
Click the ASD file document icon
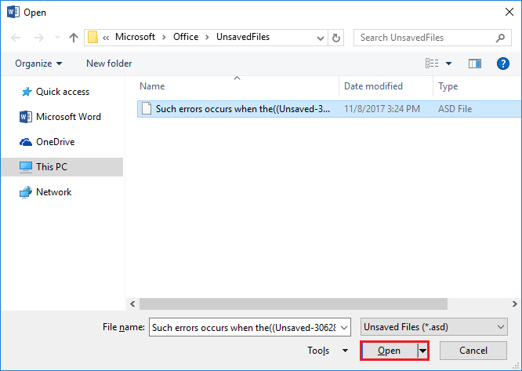(147, 108)
